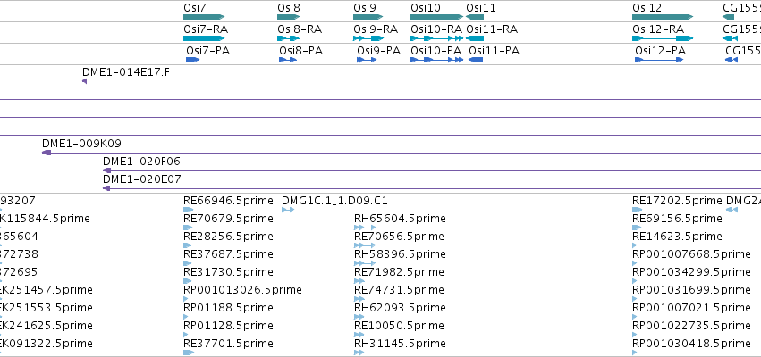The height and width of the screenshot is (357, 761).
Task: Select the DME1-020E07 BAC label
Action: [x=141, y=179]
